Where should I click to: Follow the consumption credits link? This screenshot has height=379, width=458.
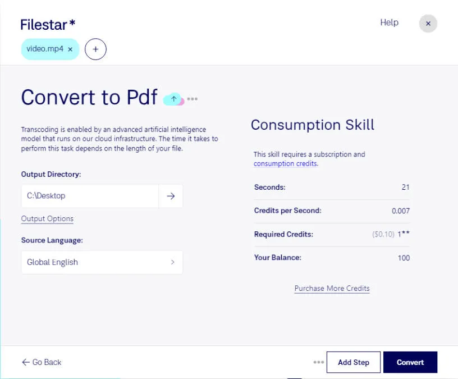coord(285,163)
